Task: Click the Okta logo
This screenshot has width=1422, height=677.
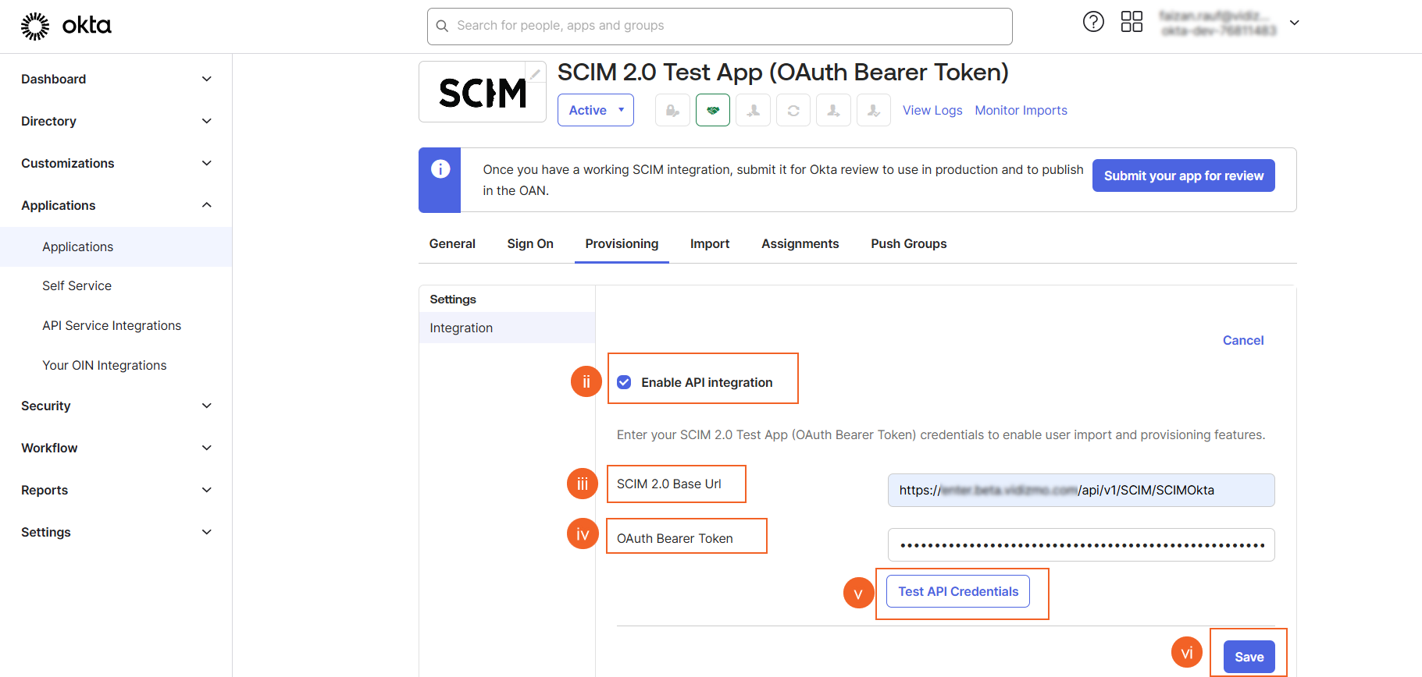Action: click(66, 26)
